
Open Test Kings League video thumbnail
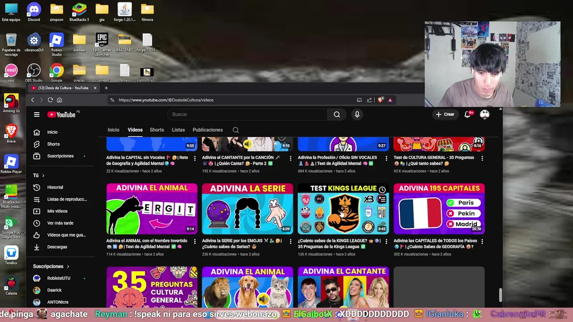pyautogui.click(x=343, y=209)
